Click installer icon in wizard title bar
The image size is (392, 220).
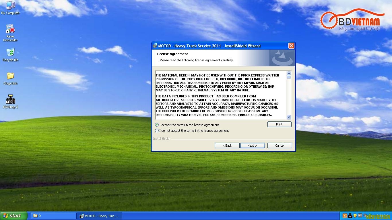[x=155, y=46]
